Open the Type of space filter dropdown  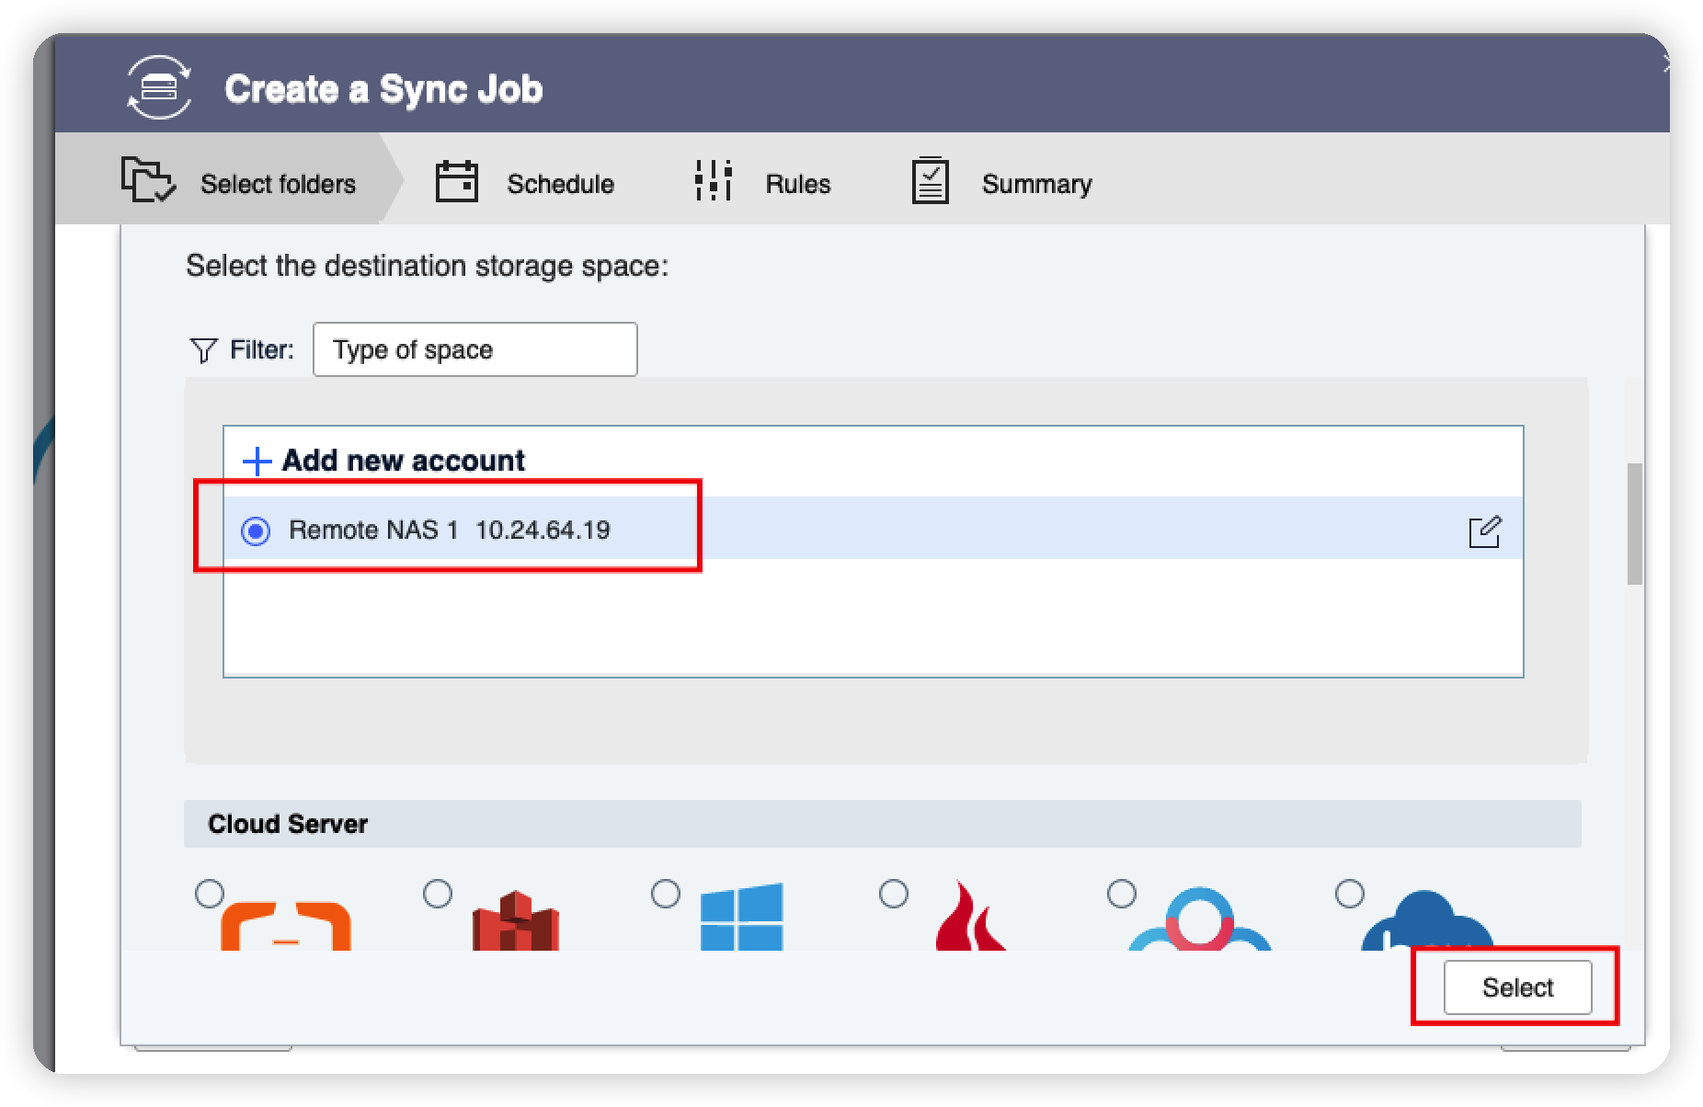(x=475, y=348)
